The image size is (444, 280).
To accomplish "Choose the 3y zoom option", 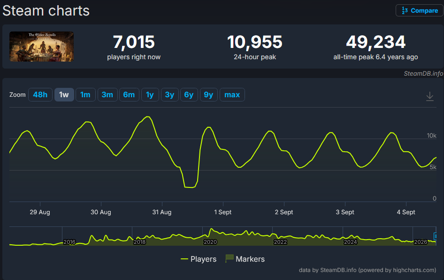I will (169, 94).
